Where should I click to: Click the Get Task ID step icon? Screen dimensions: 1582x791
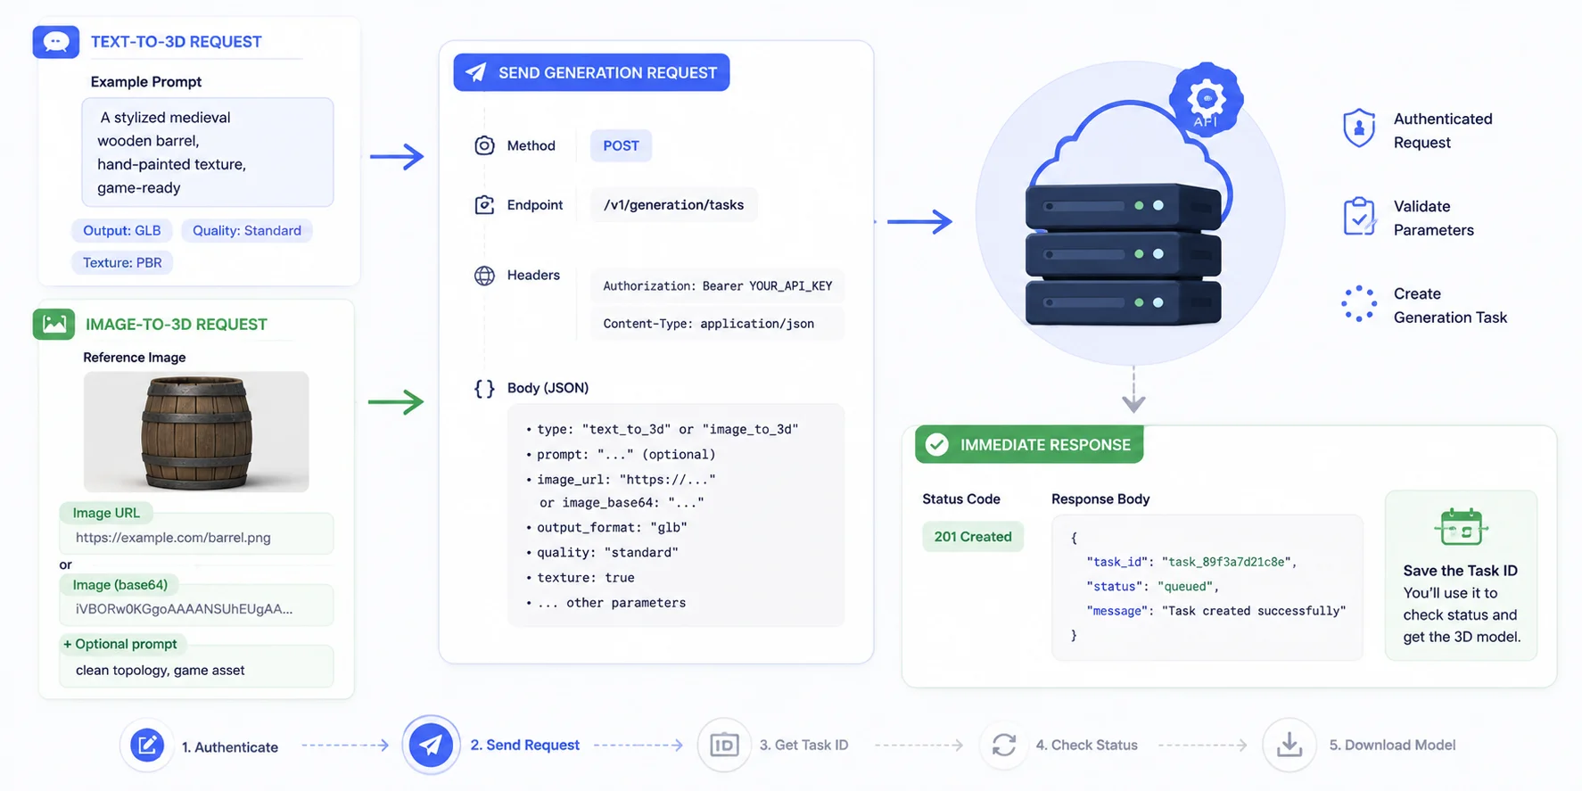[x=723, y=745]
